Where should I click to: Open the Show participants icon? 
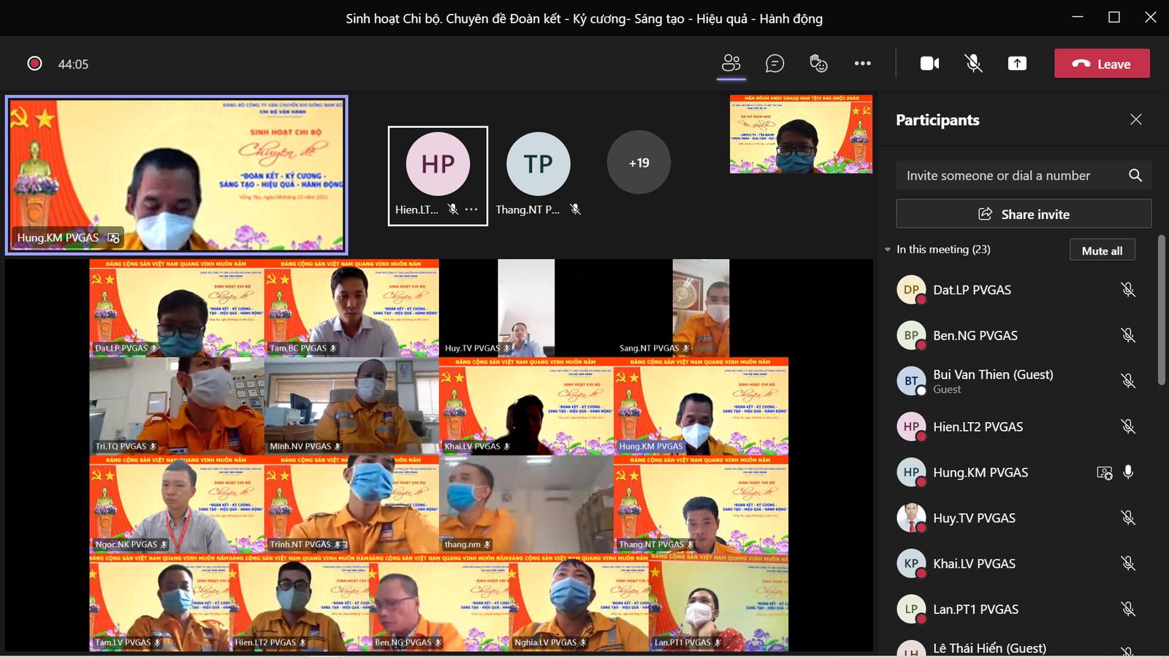[731, 64]
